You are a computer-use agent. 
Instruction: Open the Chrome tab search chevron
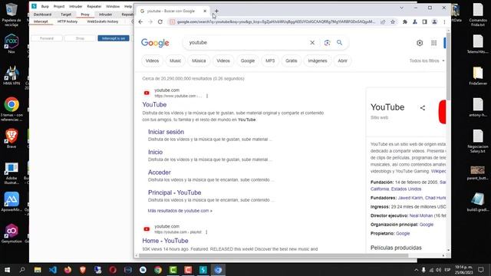pyautogui.click(x=401, y=8)
